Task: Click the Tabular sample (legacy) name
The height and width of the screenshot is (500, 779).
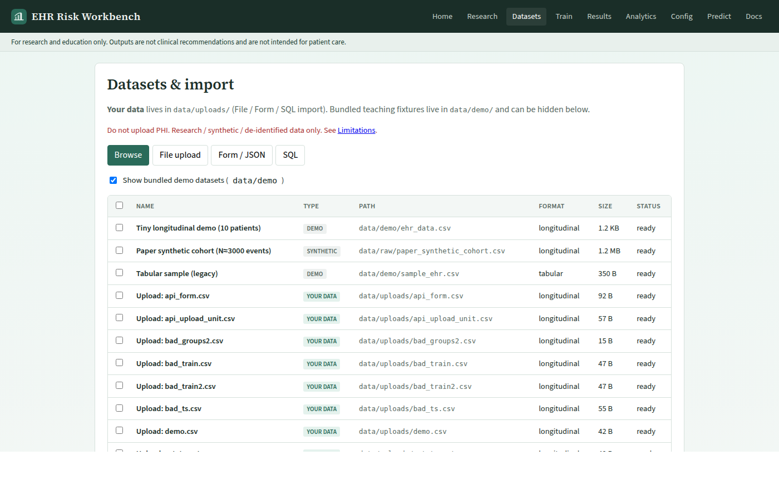Action: tap(177, 274)
